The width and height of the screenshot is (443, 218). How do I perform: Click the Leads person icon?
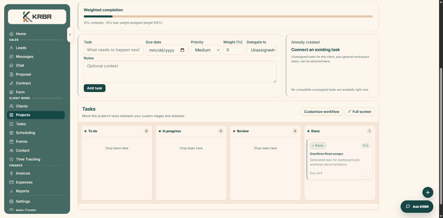tap(11, 48)
